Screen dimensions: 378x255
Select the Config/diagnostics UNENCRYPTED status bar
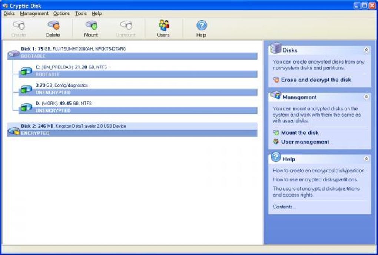point(138,93)
